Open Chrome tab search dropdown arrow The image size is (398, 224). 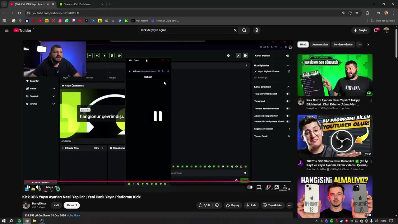pos(4,4)
